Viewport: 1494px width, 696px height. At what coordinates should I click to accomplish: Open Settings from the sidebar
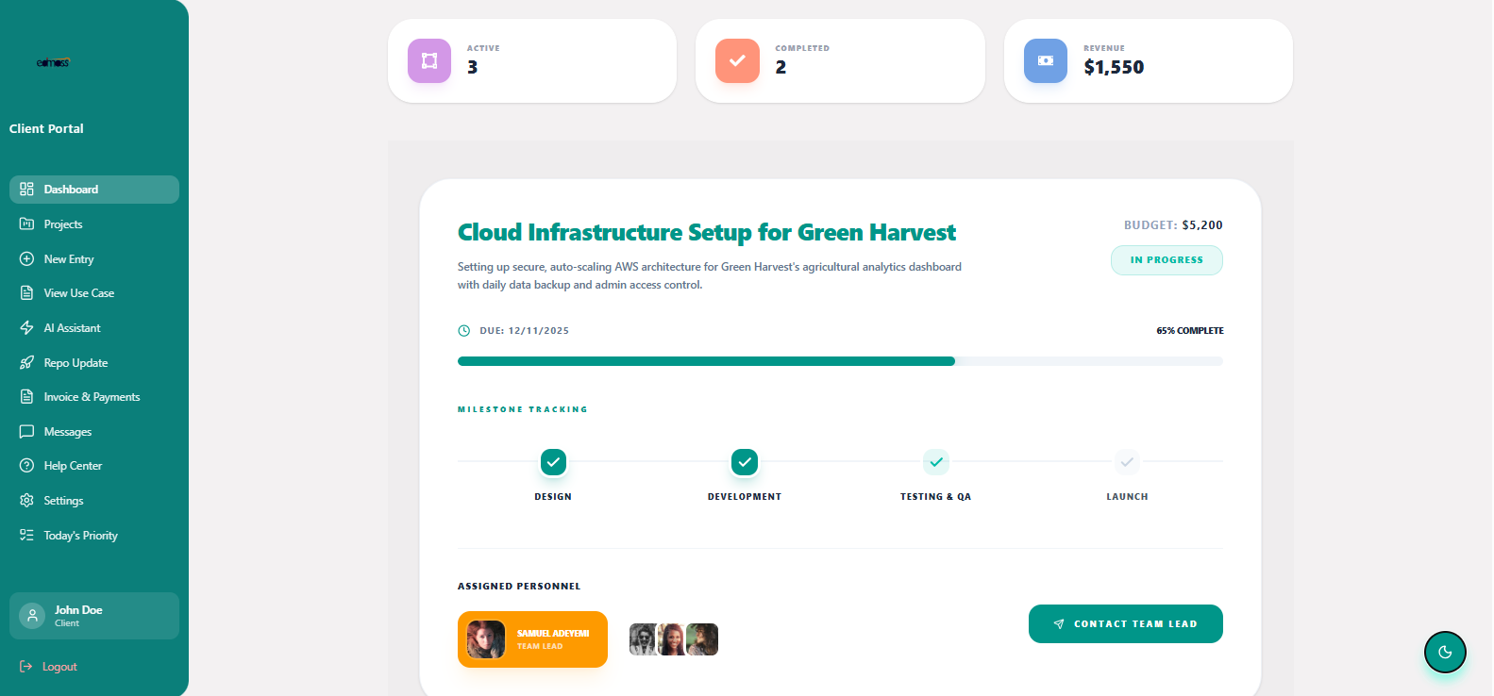pyautogui.click(x=94, y=501)
